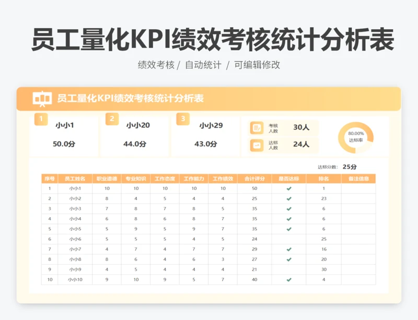418x320 pixels.
Task: Click the 可编辑修改 subtitle text
Action: pos(257,65)
